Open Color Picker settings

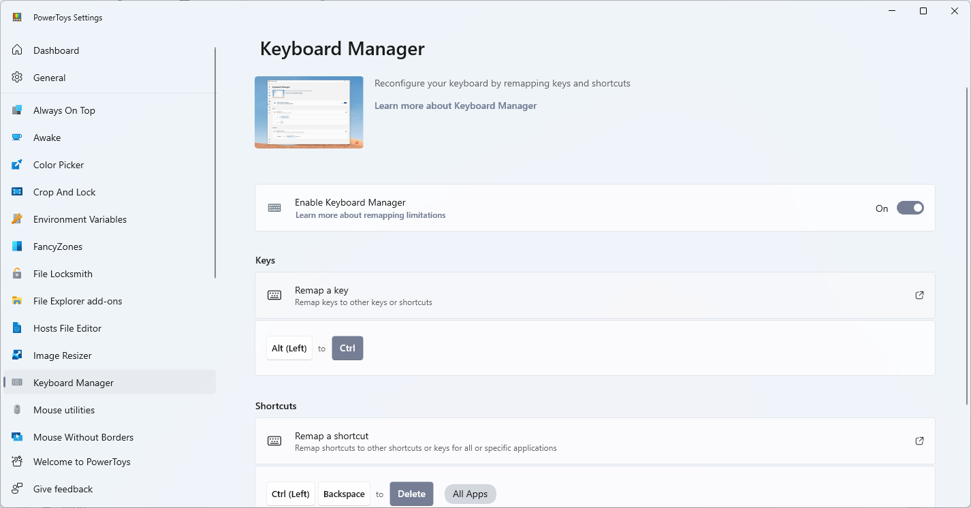[x=110, y=165]
